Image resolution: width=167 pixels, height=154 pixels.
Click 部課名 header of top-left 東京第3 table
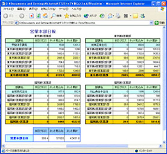pos(19,41)
